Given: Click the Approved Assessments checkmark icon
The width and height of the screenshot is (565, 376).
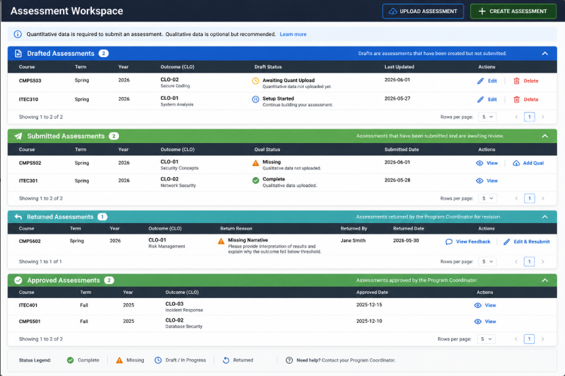Looking at the screenshot, I should click(18, 280).
